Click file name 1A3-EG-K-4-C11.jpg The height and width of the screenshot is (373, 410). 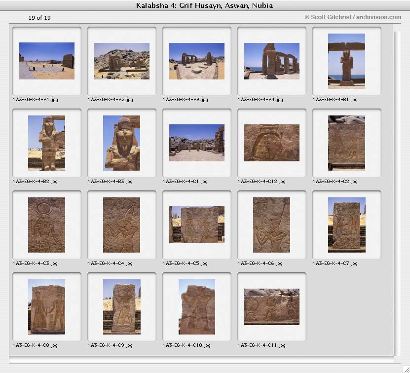tap(261, 345)
